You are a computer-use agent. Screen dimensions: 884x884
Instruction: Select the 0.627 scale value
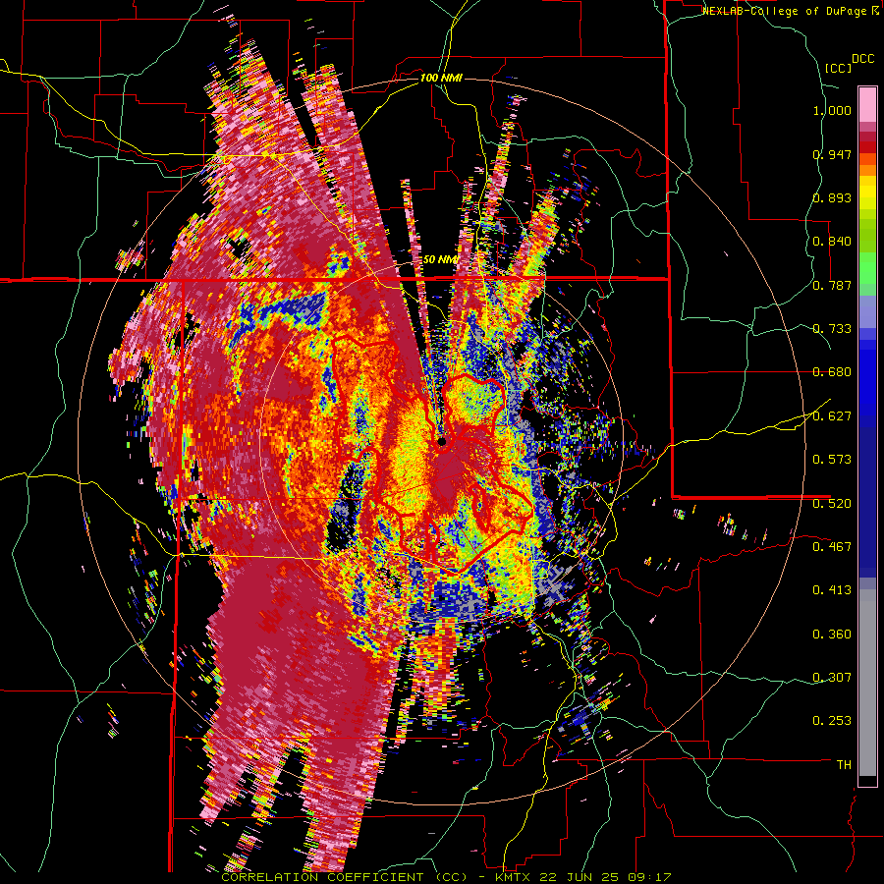click(x=832, y=416)
